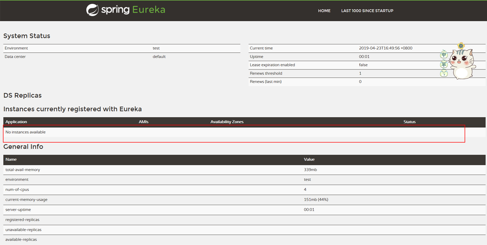Select the available-replicas row name
The height and width of the screenshot is (245, 487).
click(21, 240)
